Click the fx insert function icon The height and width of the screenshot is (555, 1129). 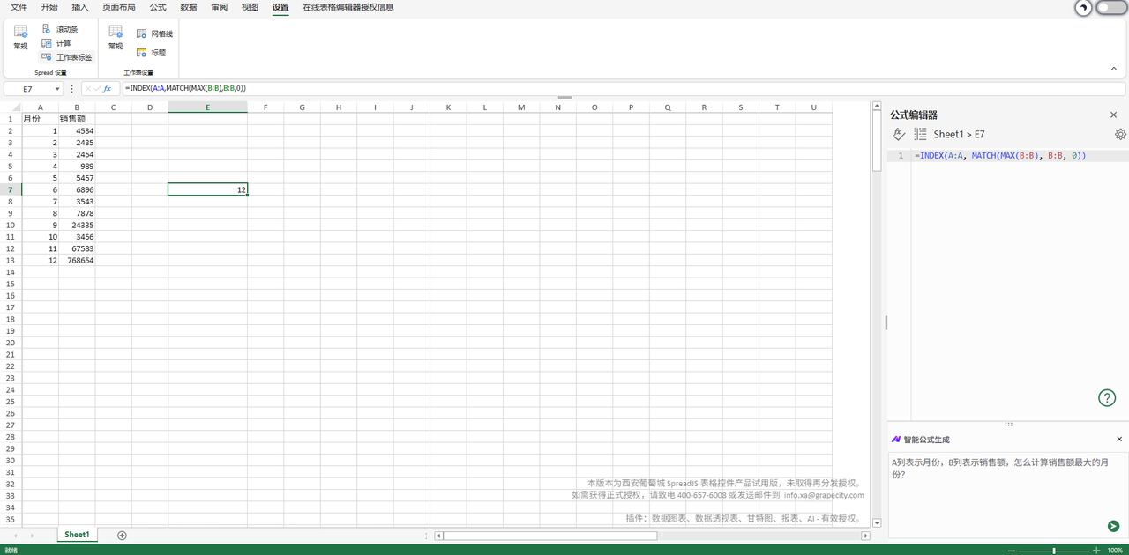tap(108, 89)
